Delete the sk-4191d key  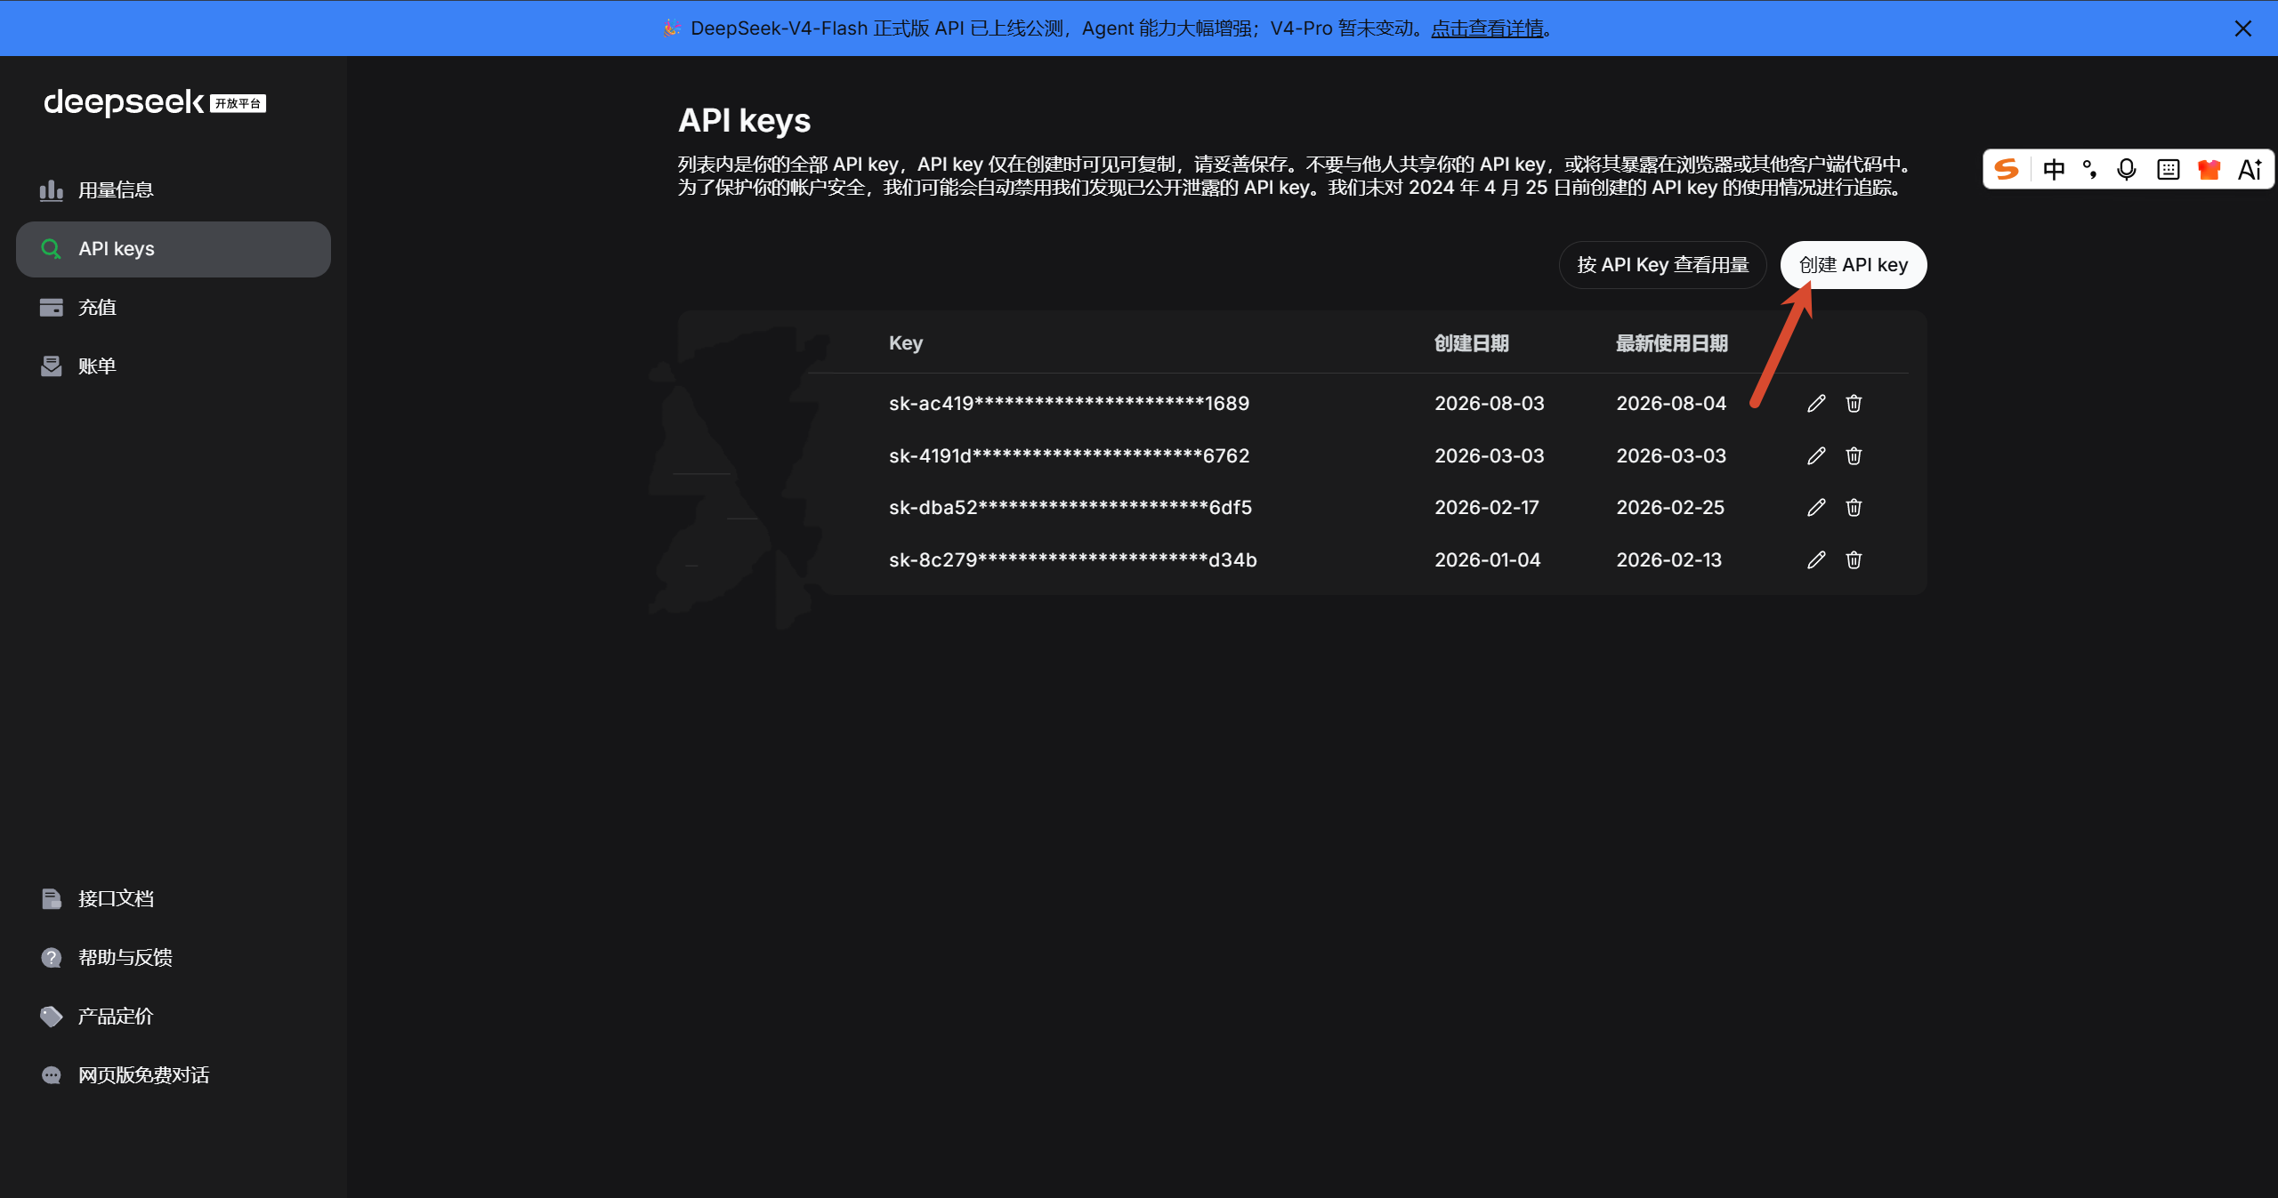point(1854,456)
